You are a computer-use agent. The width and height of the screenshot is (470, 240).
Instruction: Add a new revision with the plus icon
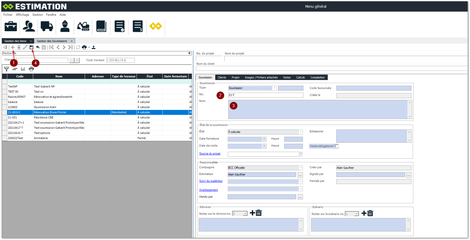pyautogui.click(x=252, y=213)
